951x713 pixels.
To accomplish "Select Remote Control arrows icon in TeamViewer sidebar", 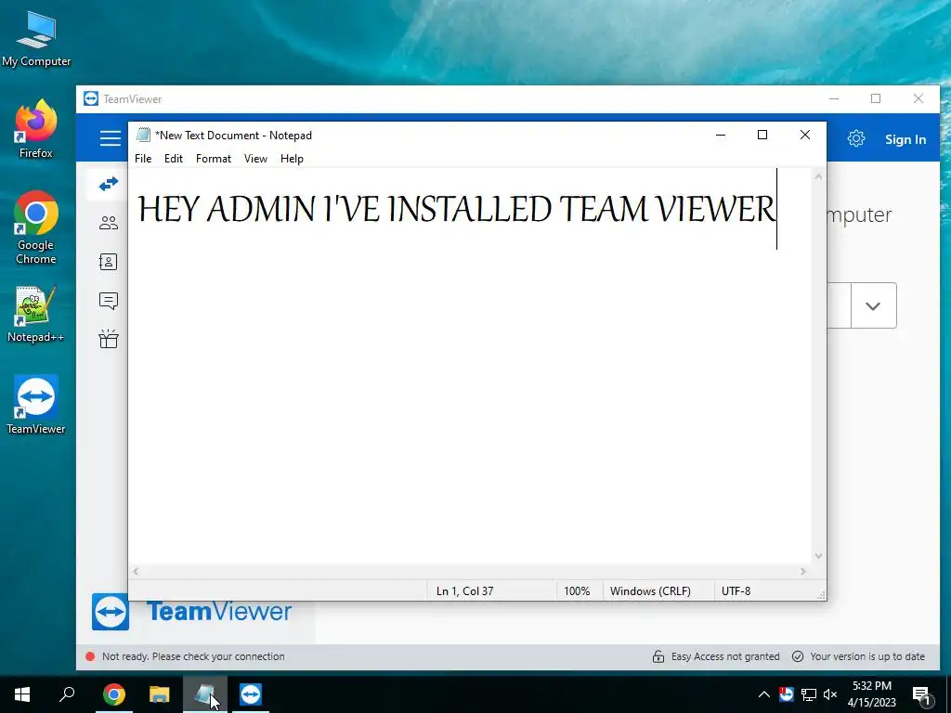I will (x=109, y=184).
